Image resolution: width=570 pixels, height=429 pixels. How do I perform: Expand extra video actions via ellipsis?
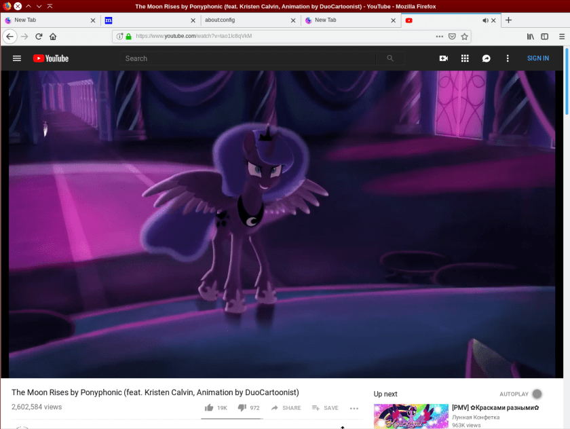tap(354, 407)
